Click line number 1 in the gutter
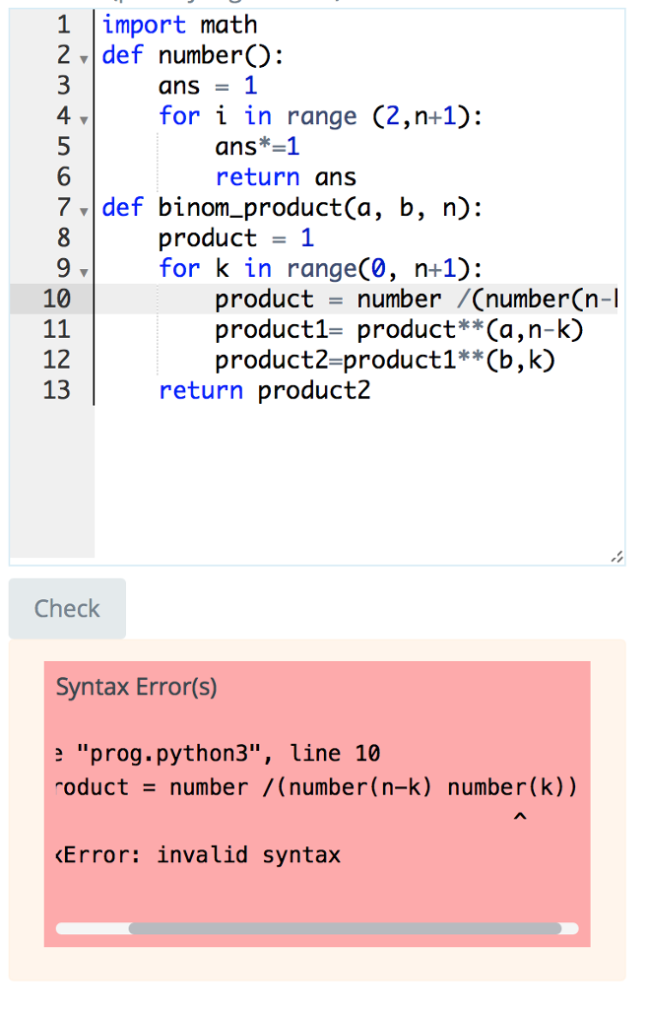The image size is (648, 1009). pos(63,25)
